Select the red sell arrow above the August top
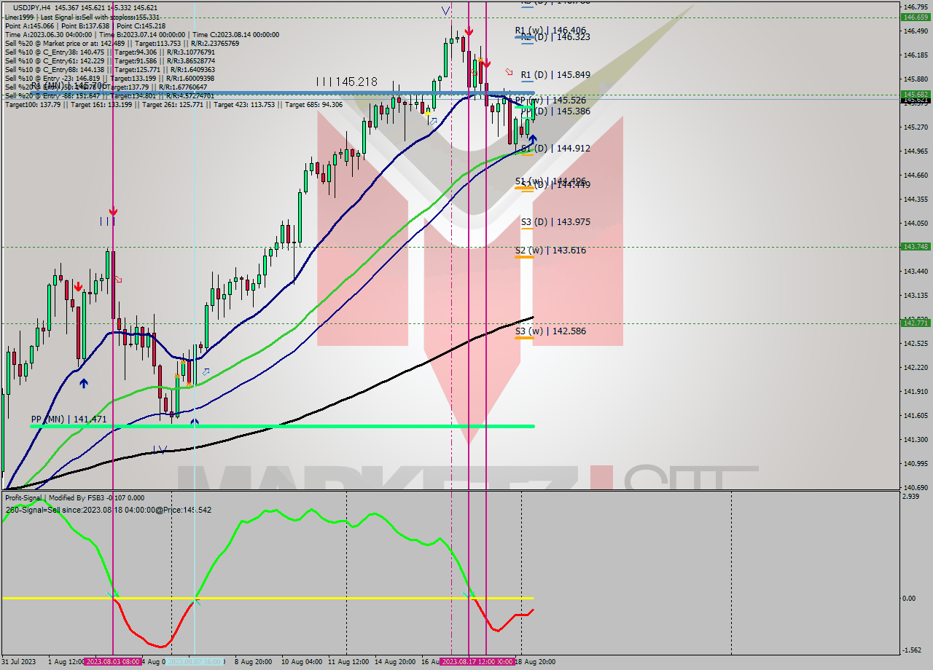933x670 pixels. pyautogui.click(x=469, y=30)
